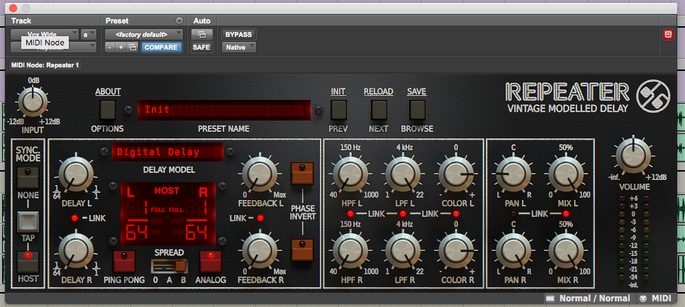Screen dimensions: 685x307
Task: Open the insert position 'a' dropdown
Action: tap(88, 35)
